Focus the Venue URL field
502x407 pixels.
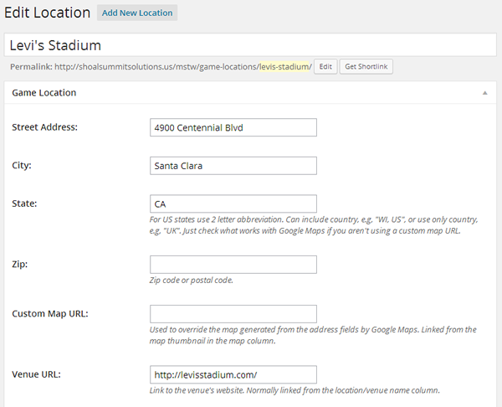(x=233, y=374)
